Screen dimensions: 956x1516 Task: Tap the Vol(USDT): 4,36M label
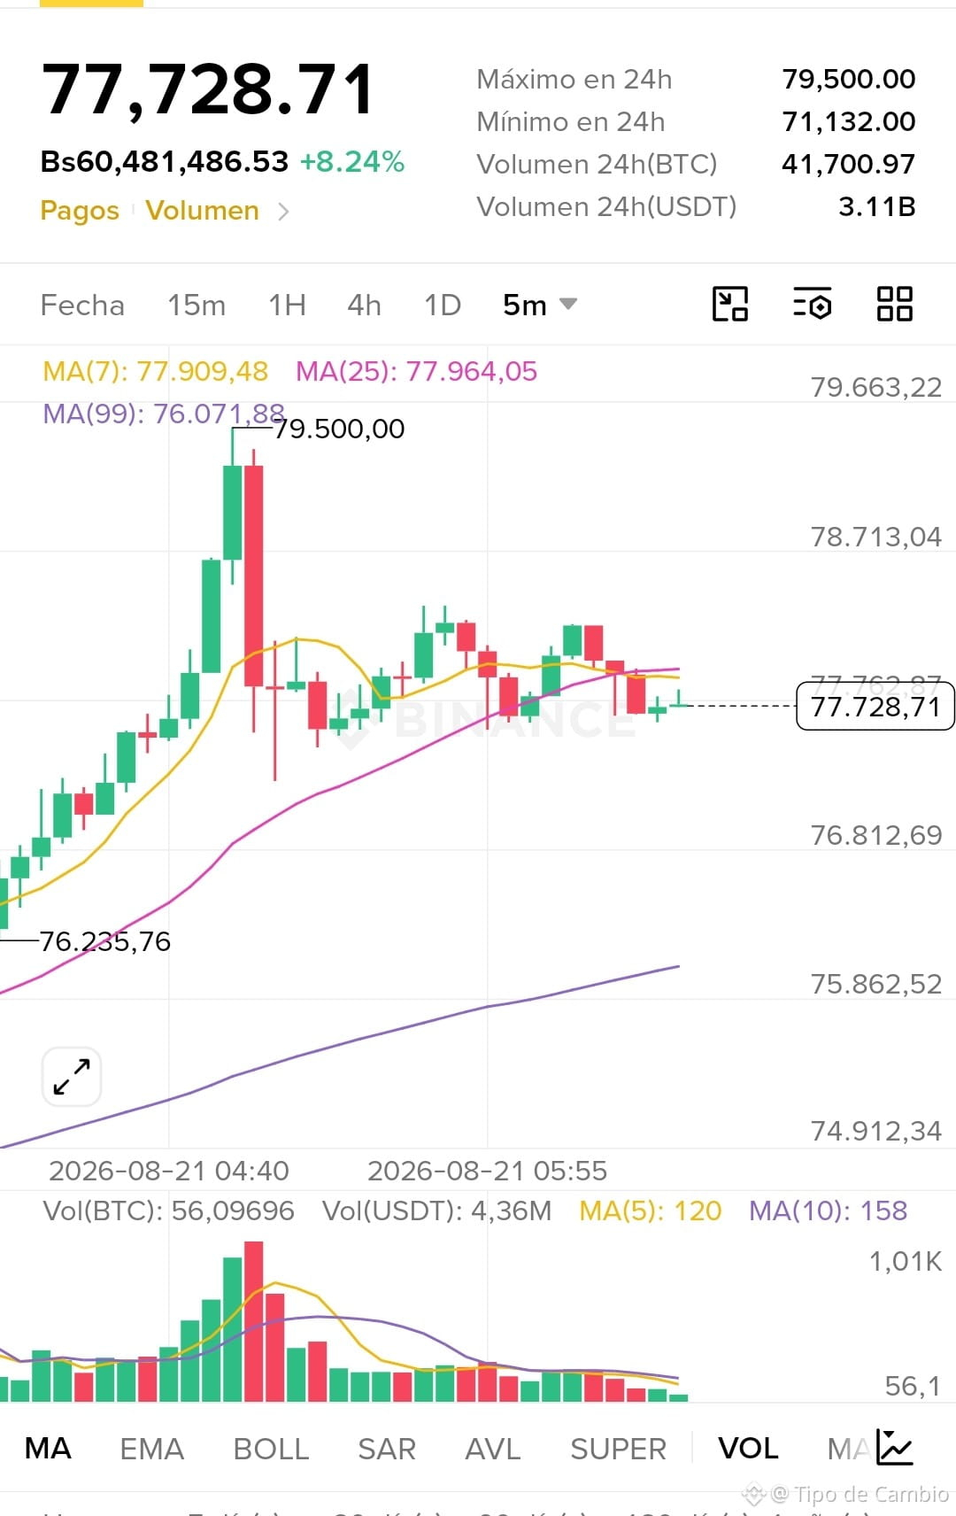click(436, 1210)
